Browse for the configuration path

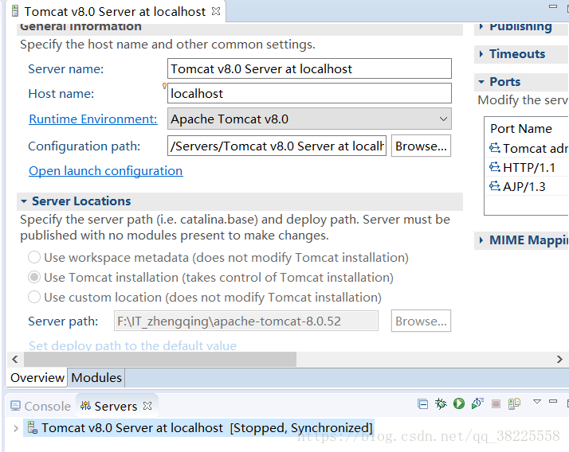(421, 146)
